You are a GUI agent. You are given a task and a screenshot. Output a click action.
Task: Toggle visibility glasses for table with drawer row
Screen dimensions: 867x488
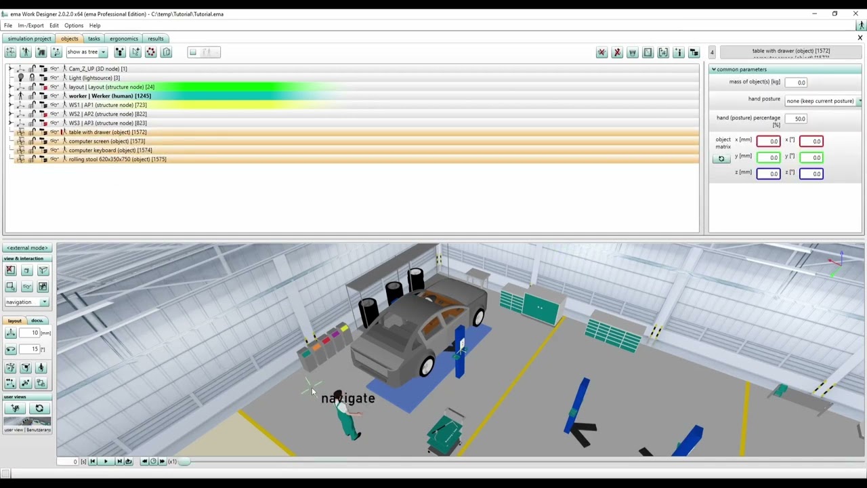(x=54, y=132)
